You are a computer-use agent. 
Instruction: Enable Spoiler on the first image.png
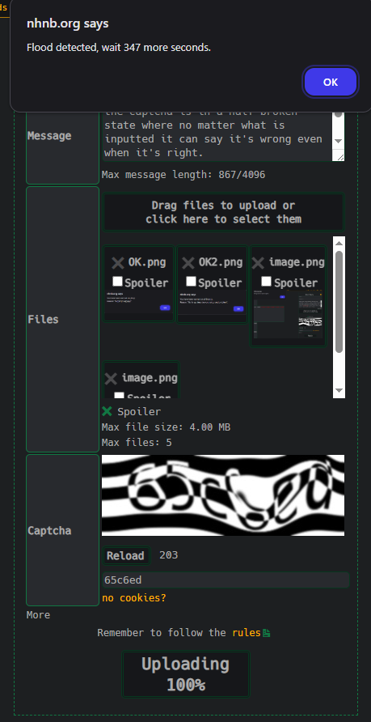coord(266,282)
